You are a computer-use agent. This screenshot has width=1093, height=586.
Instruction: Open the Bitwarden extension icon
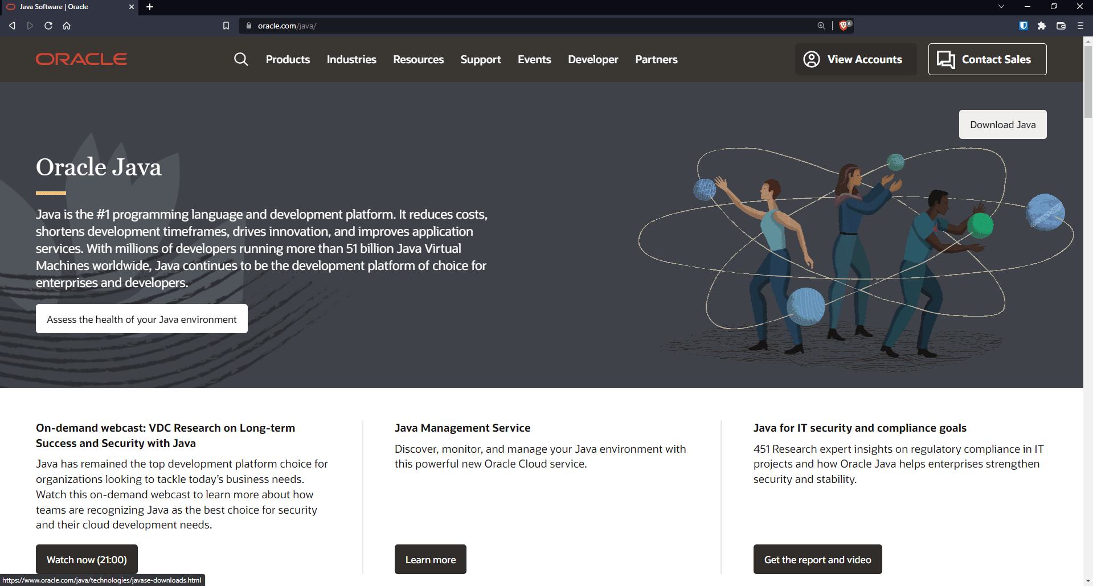click(1024, 26)
